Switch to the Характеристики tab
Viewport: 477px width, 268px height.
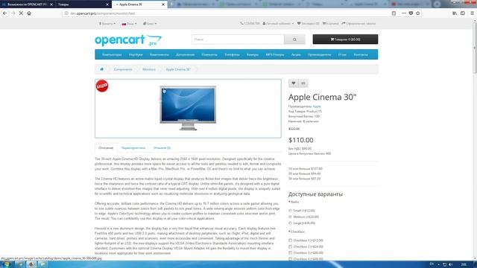pos(133,147)
